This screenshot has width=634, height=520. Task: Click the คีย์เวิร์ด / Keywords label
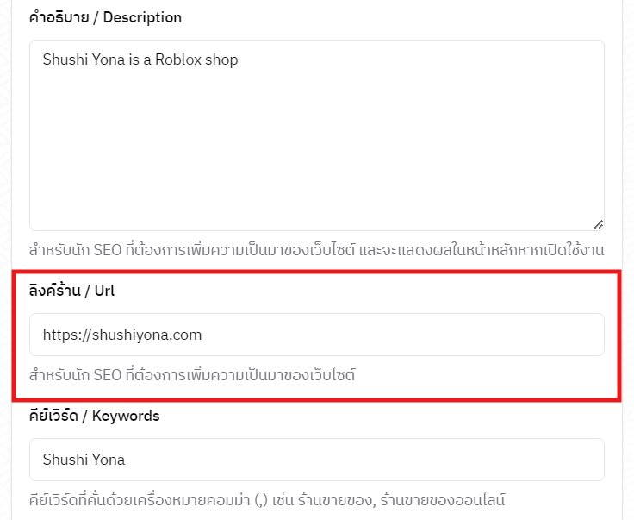(x=95, y=416)
